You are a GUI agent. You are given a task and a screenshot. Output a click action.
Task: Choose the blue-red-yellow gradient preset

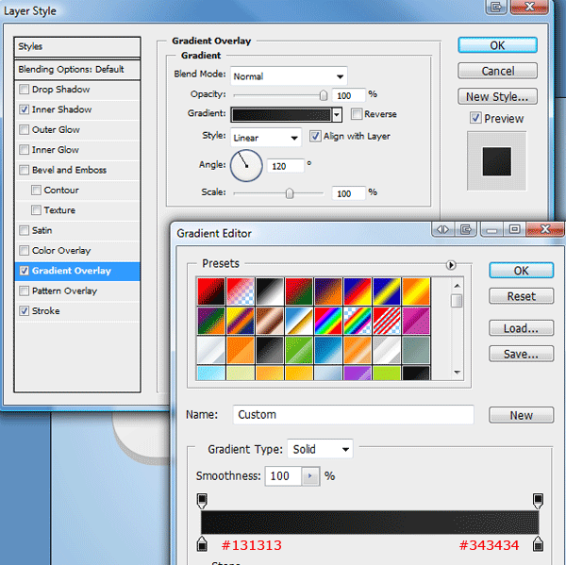[358, 291]
